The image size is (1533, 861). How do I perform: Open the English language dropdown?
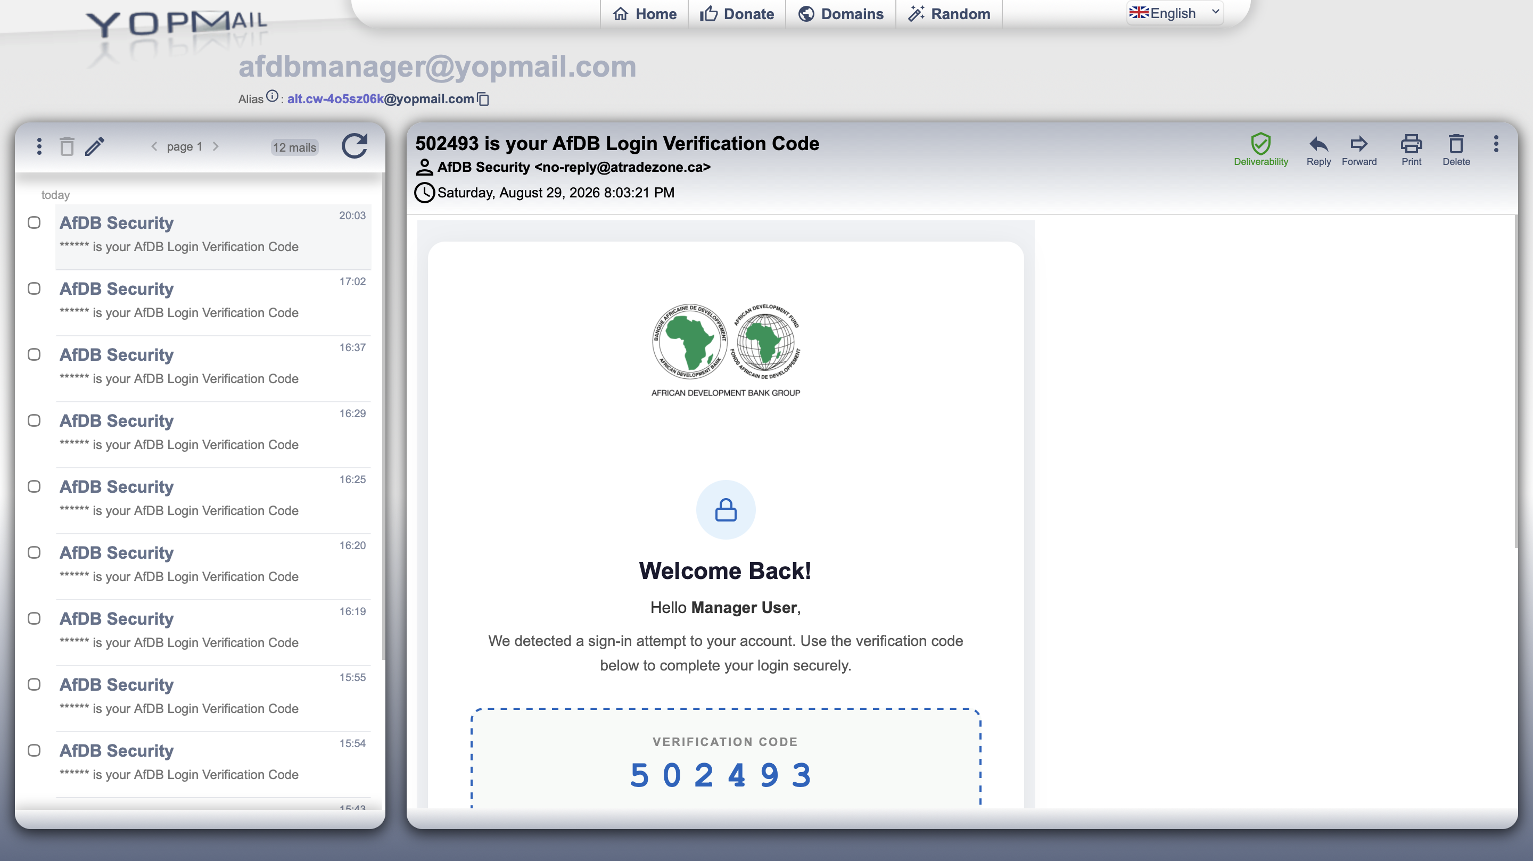(x=1175, y=13)
